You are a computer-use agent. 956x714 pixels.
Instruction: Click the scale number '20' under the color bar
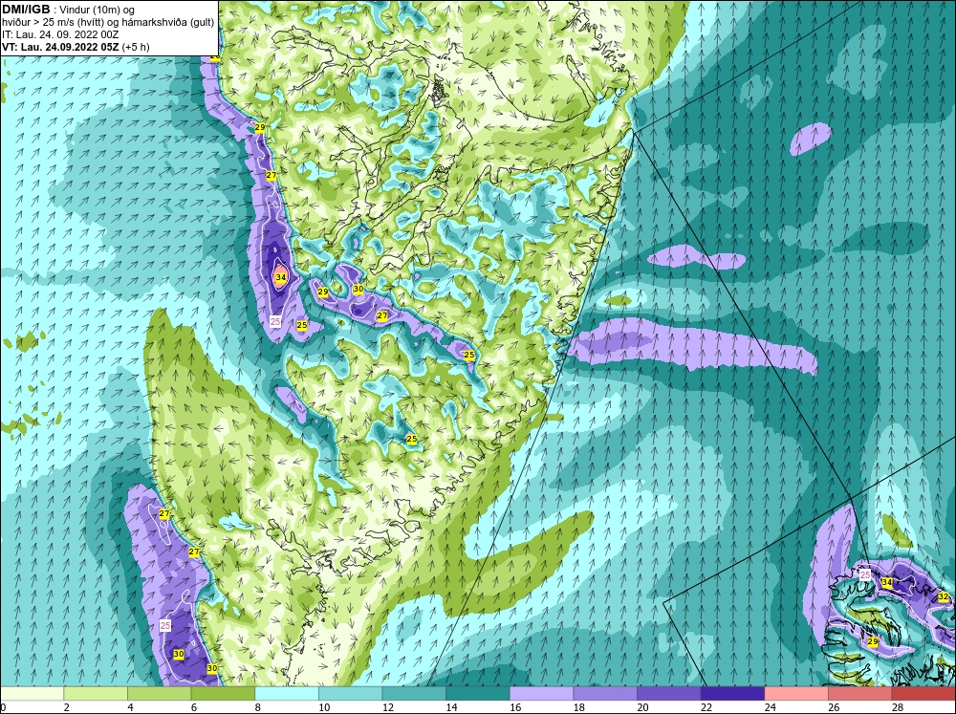(642, 707)
